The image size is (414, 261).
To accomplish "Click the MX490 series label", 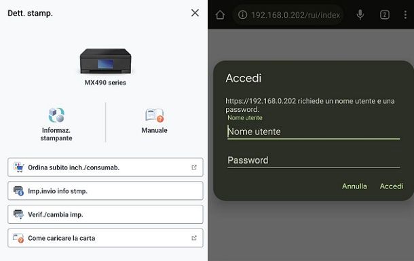I will (105, 83).
